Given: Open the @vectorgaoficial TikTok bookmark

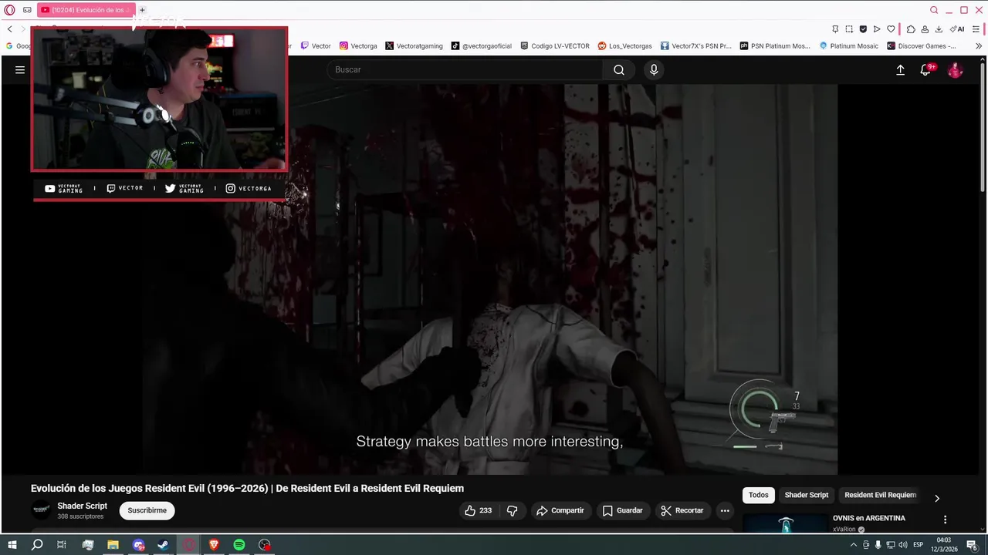Looking at the screenshot, I should [x=481, y=46].
